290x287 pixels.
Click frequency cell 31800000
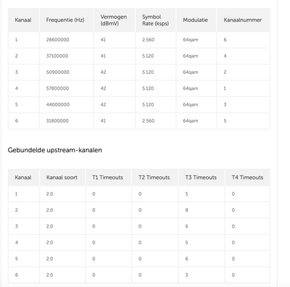coord(57,121)
